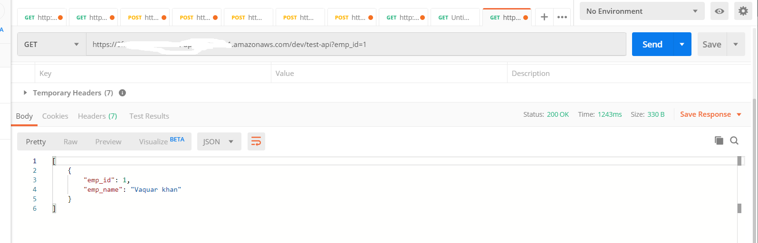Open the Save button dropdown arrow
Screen dimensions: 758x243
(x=736, y=44)
